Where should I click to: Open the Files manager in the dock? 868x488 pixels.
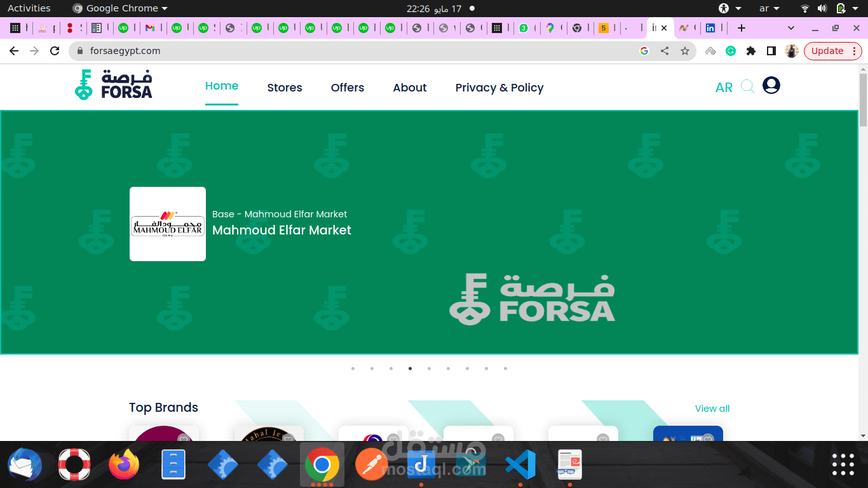click(x=173, y=464)
